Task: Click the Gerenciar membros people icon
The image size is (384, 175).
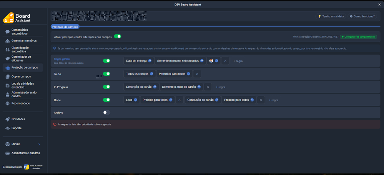Action: coord(8,41)
